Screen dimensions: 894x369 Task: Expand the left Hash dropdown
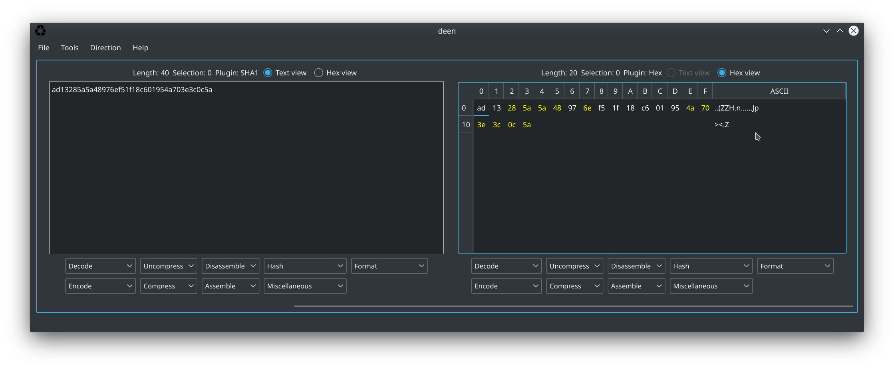click(304, 266)
